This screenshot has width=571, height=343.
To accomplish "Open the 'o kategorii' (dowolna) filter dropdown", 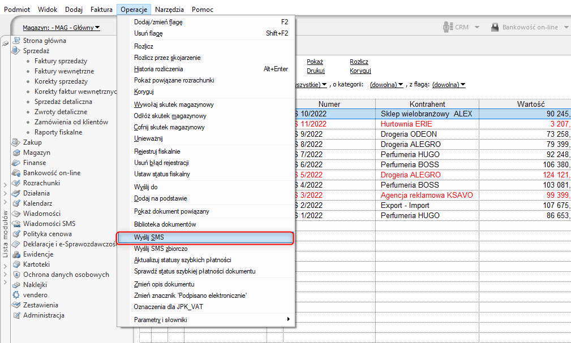I will pos(386,85).
